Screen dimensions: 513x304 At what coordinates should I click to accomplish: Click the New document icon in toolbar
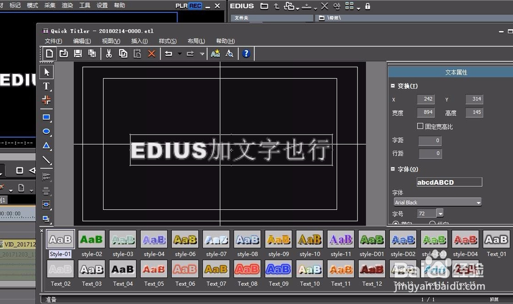[49, 54]
